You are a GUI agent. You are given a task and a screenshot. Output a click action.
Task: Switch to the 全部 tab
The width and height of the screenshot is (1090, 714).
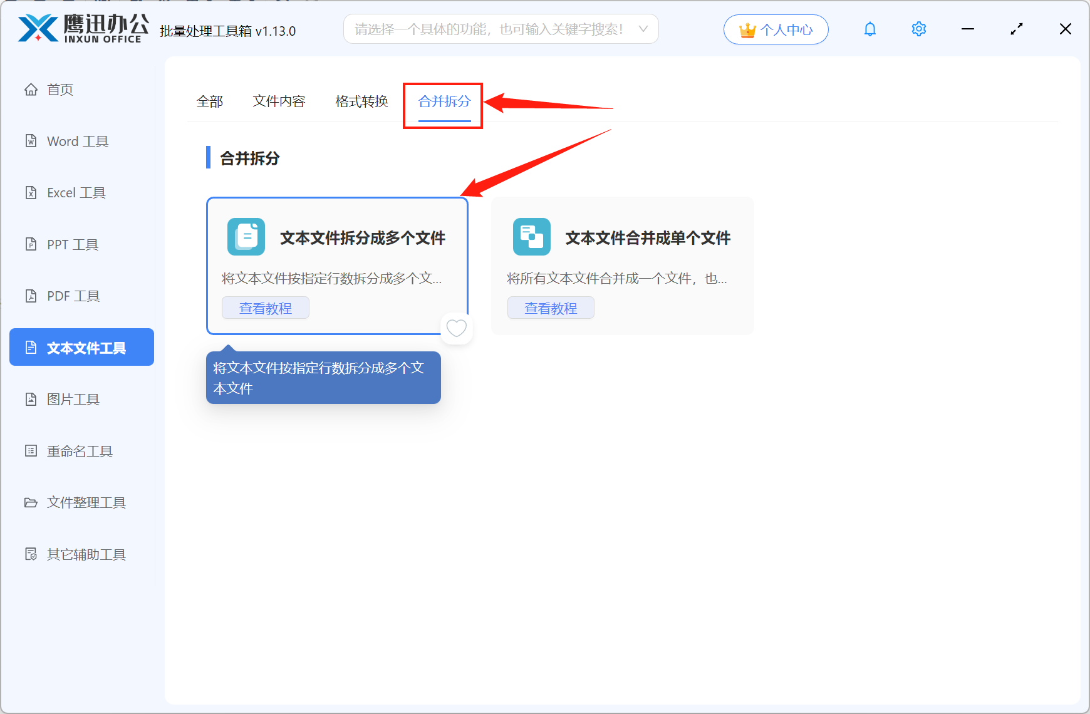click(210, 101)
